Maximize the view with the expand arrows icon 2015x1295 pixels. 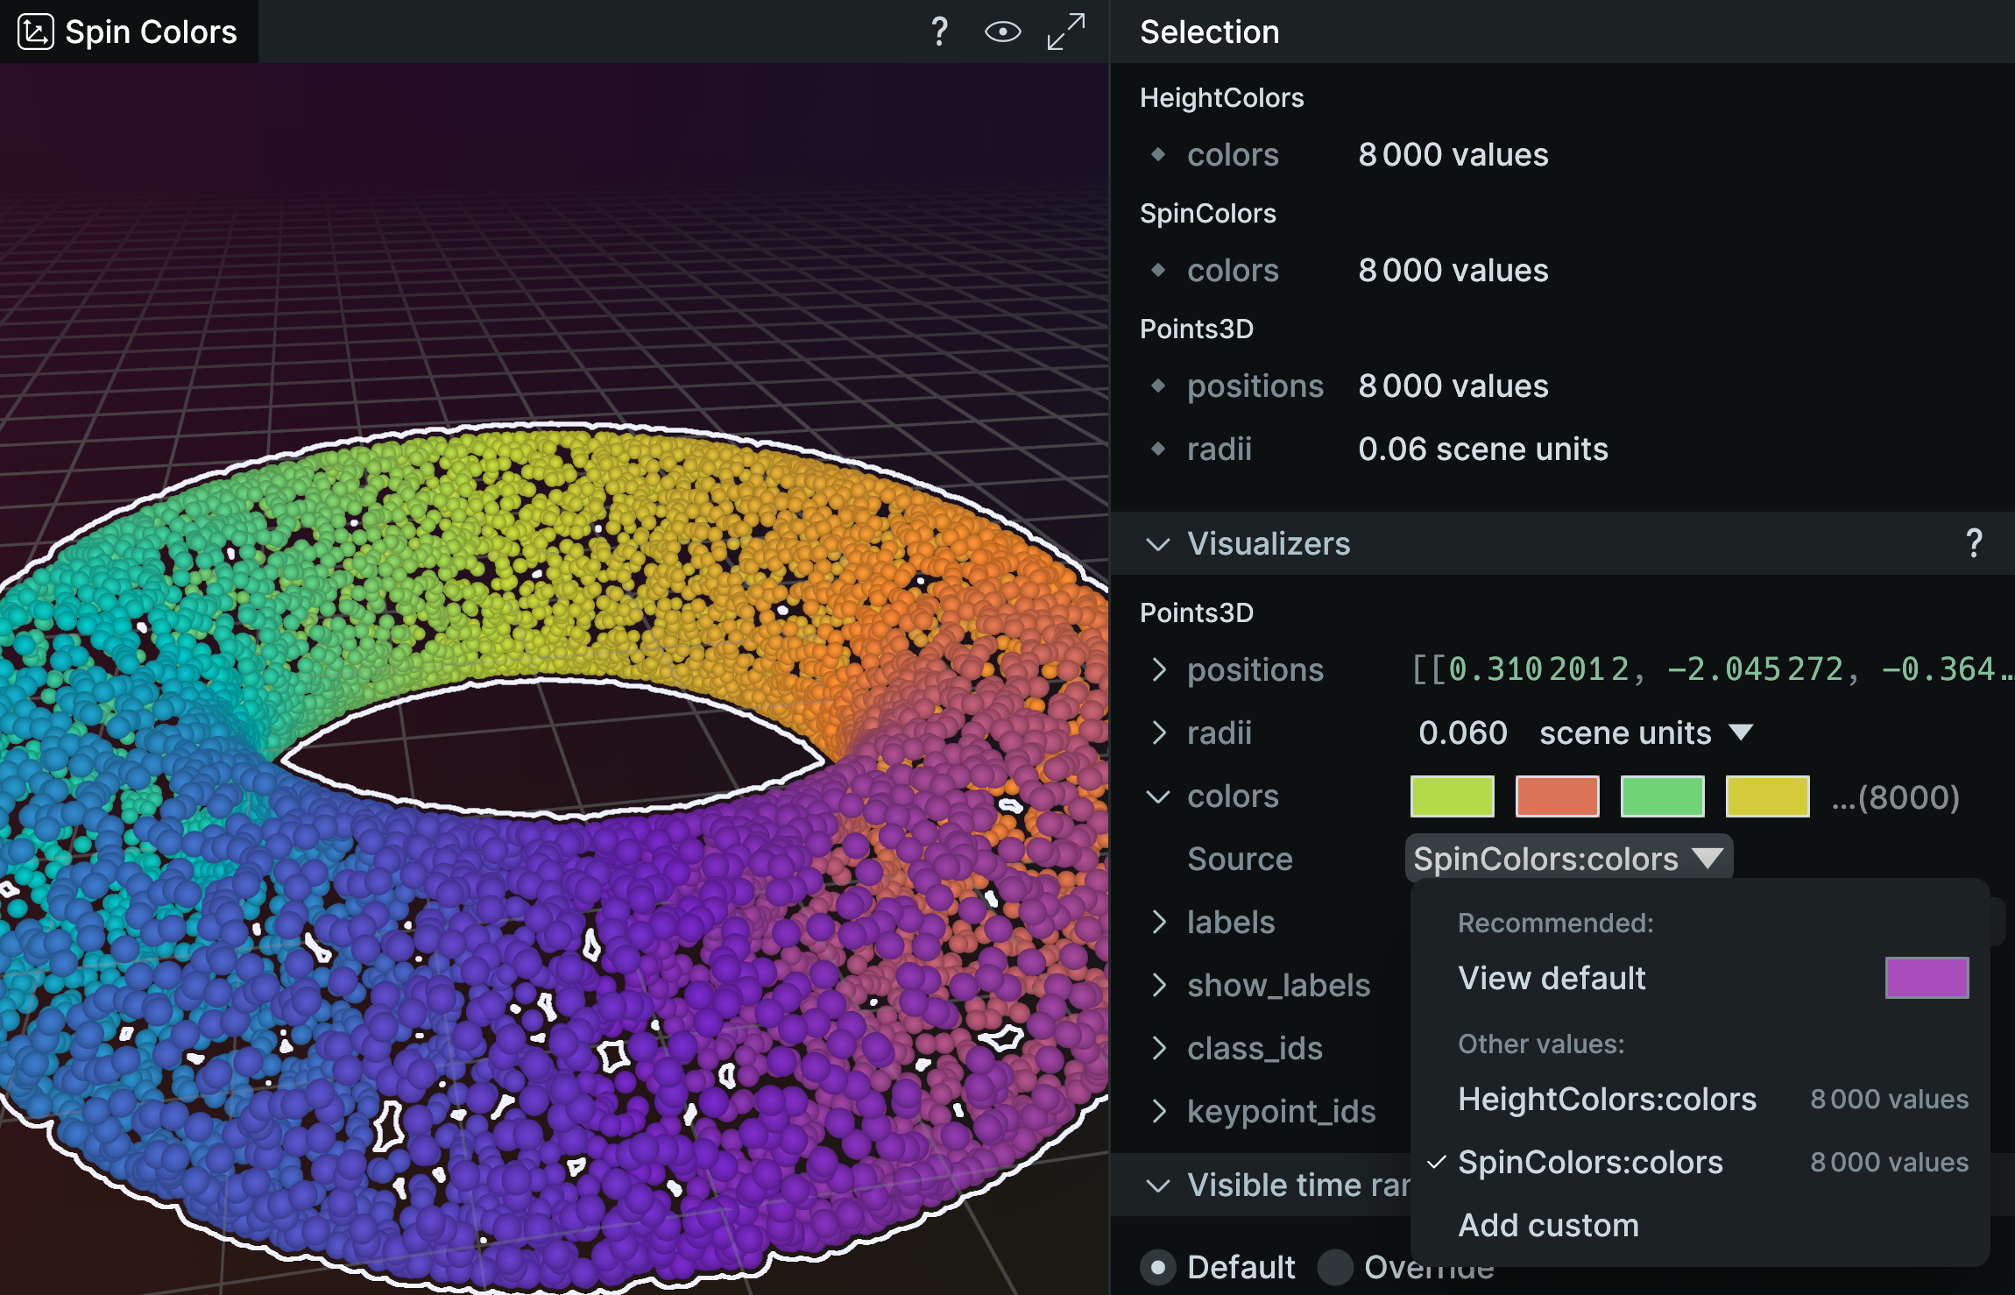coord(1066,32)
